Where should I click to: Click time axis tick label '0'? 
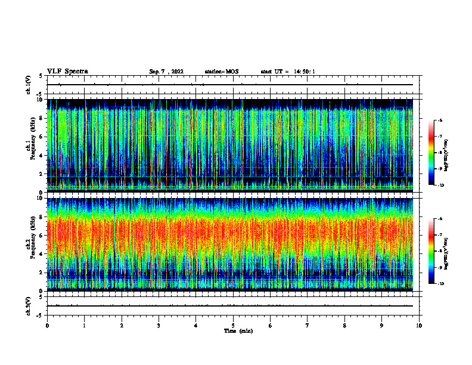point(47,326)
